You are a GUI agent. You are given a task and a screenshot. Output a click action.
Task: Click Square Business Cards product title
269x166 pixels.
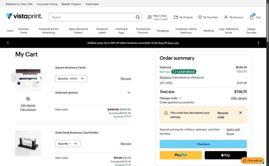[70, 67]
